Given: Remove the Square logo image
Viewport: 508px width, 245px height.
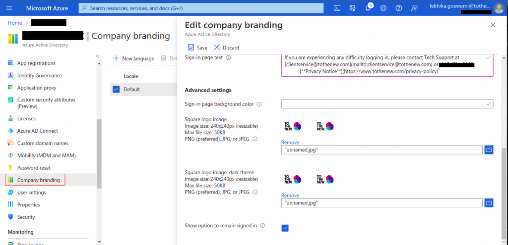Looking at the screenshot, I should (290, 142).
